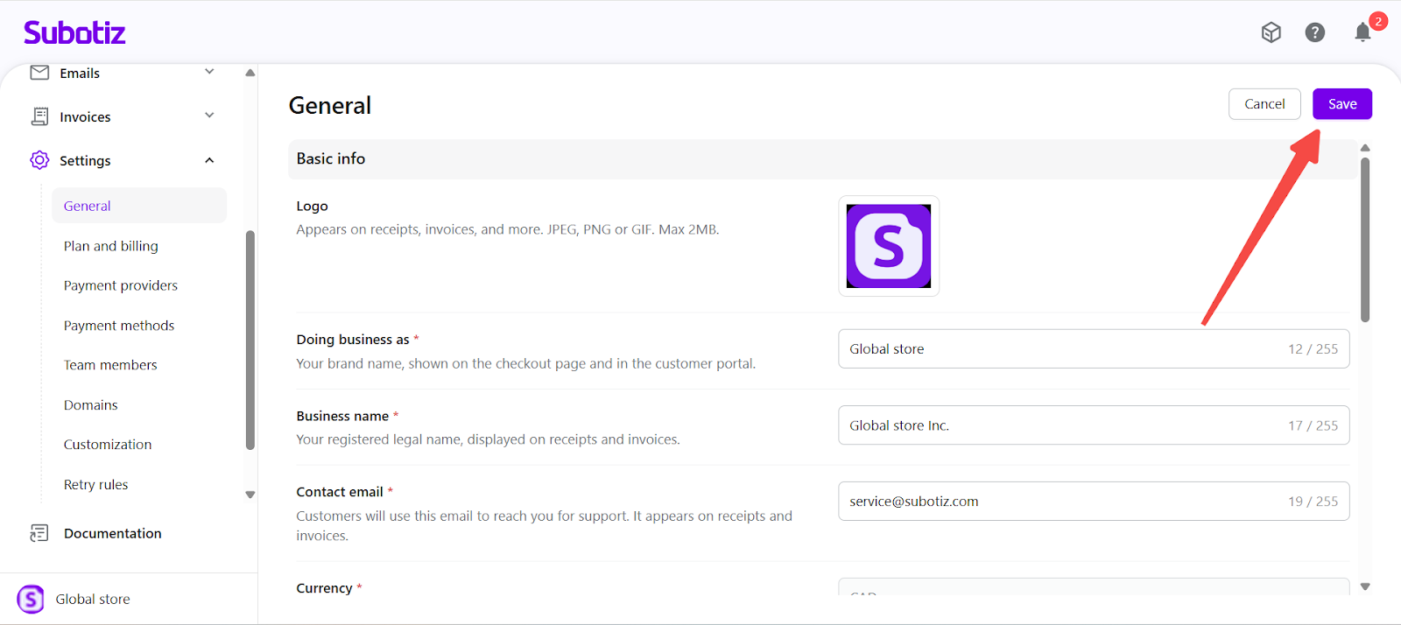The image size is (1401, 625).
Task: Click the Global store avatar icon
Action: [31, 599]
